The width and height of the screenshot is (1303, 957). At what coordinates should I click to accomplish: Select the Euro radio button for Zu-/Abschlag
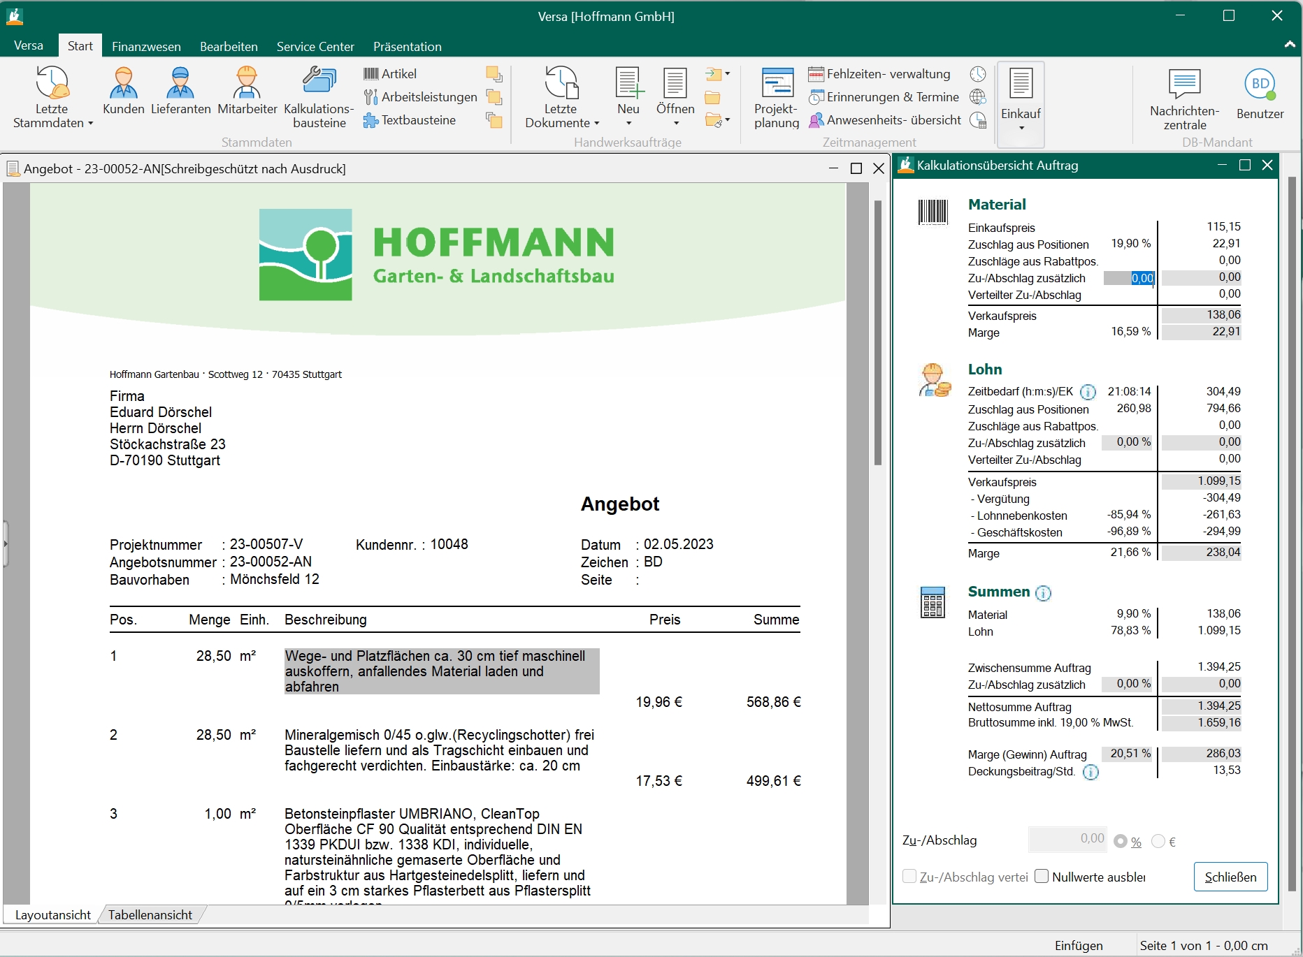coord(1158,841)
